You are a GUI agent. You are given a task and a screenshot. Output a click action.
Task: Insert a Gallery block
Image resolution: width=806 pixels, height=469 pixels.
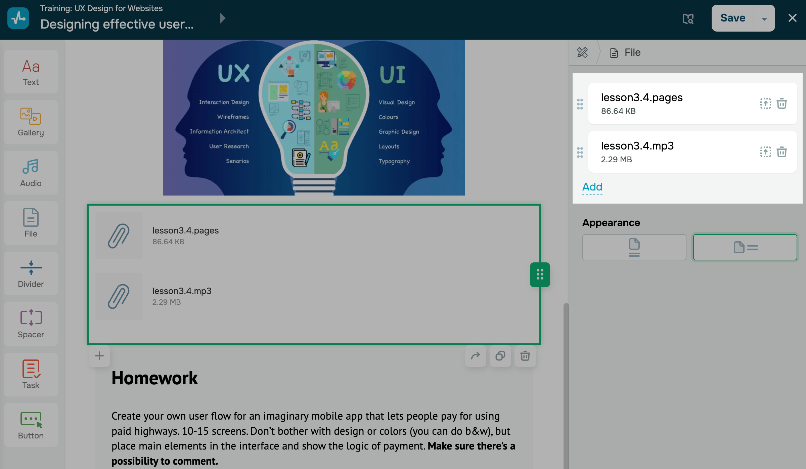click(31, 122)
